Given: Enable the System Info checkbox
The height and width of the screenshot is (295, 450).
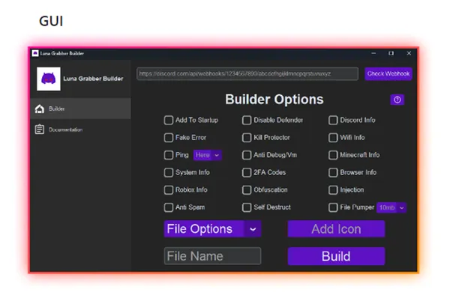Looking at the screenshot, I should [169, 173].
